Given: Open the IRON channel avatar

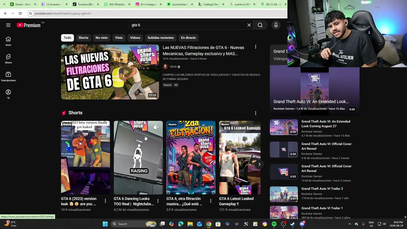Looking at the screenshot, I should pos(165,66).
